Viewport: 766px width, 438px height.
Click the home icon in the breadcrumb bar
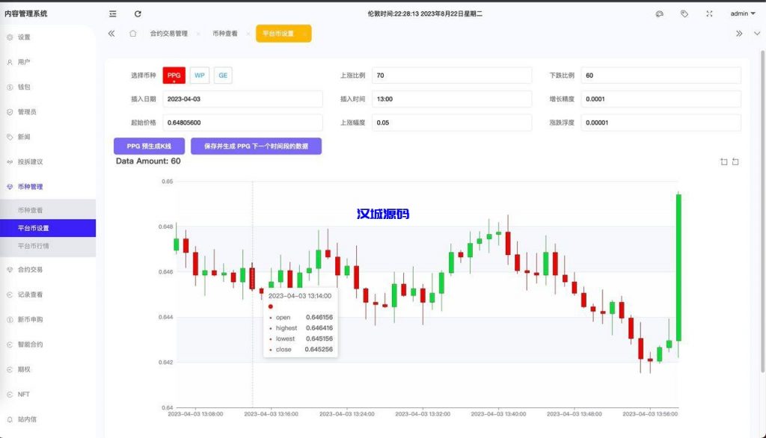click(132, 33)
